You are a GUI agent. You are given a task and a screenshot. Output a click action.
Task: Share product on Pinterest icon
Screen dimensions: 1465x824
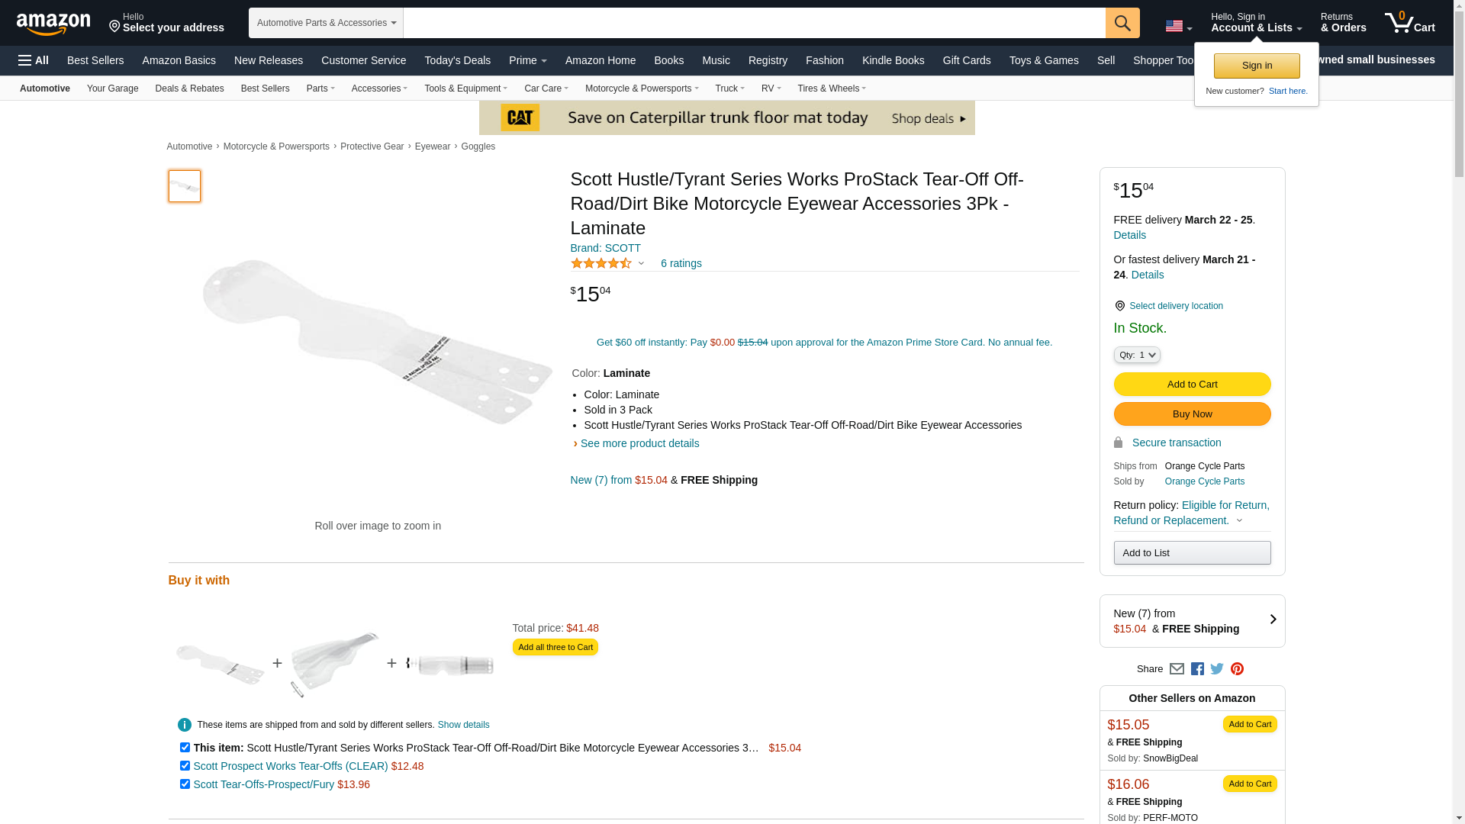point(1237,669)
